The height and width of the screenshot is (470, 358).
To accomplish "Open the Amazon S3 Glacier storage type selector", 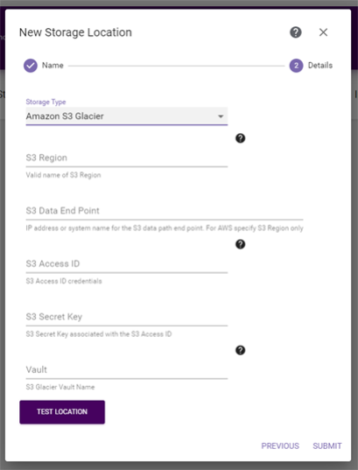I will click(x=127, y=116).
